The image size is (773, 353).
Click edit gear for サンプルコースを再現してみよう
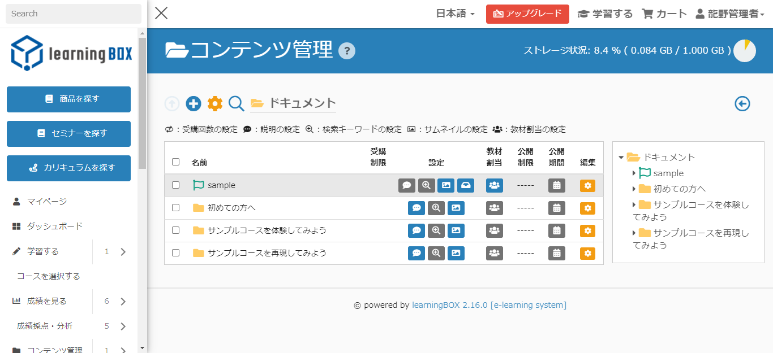tap(587, 253)
